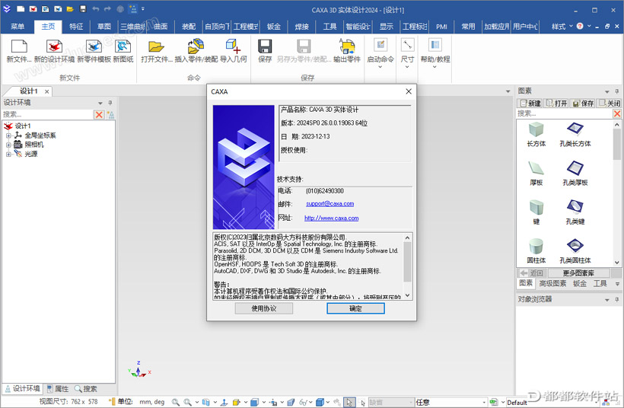Click the license text scrollbar in CAXA dialog
The image size is (624, 408).
(407, 266)
